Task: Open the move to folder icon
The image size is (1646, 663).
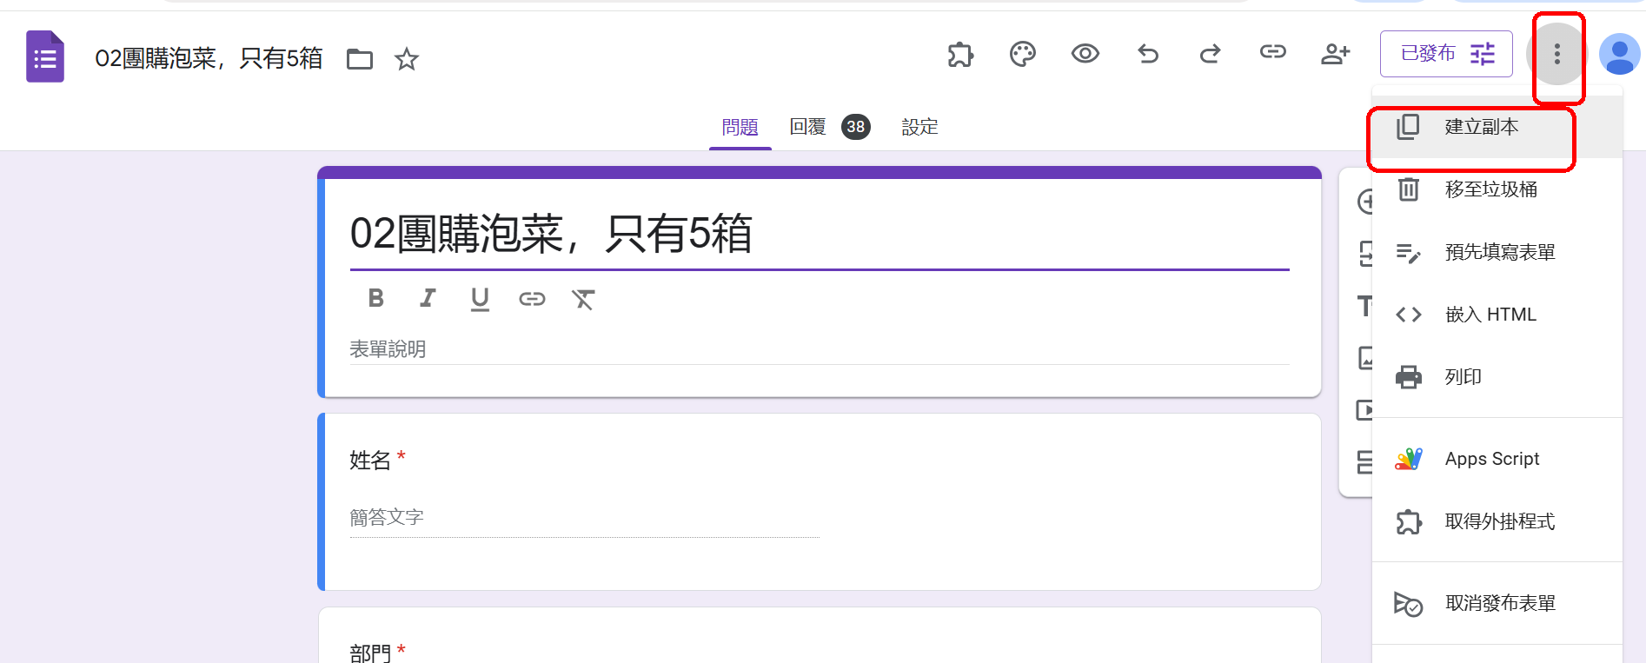Action: 359,59
